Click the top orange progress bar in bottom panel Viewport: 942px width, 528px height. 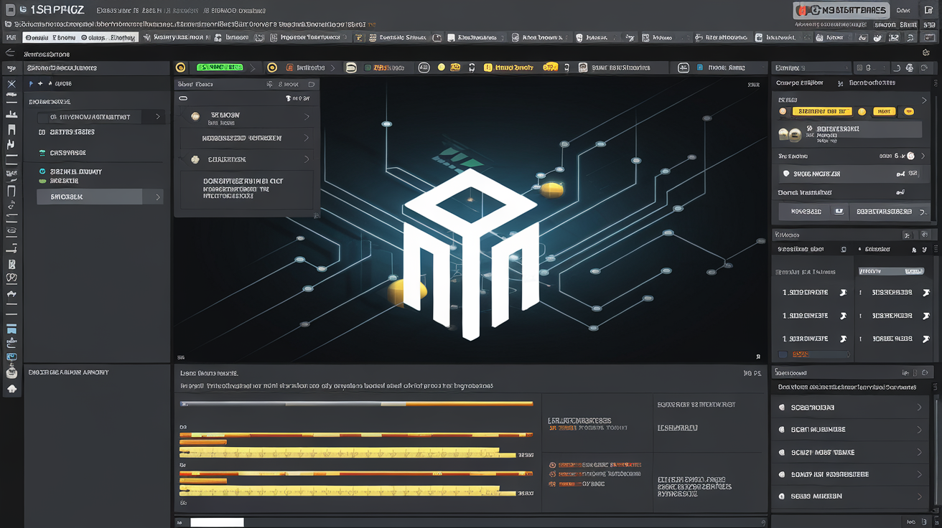pyautogui.click(x=356, y=404)
